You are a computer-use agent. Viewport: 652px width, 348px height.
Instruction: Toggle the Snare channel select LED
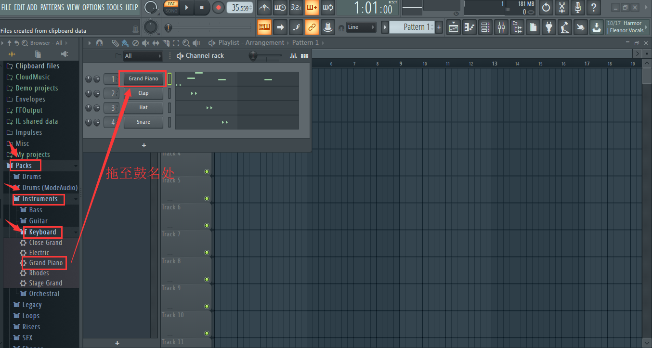click(x=170, y=122)
